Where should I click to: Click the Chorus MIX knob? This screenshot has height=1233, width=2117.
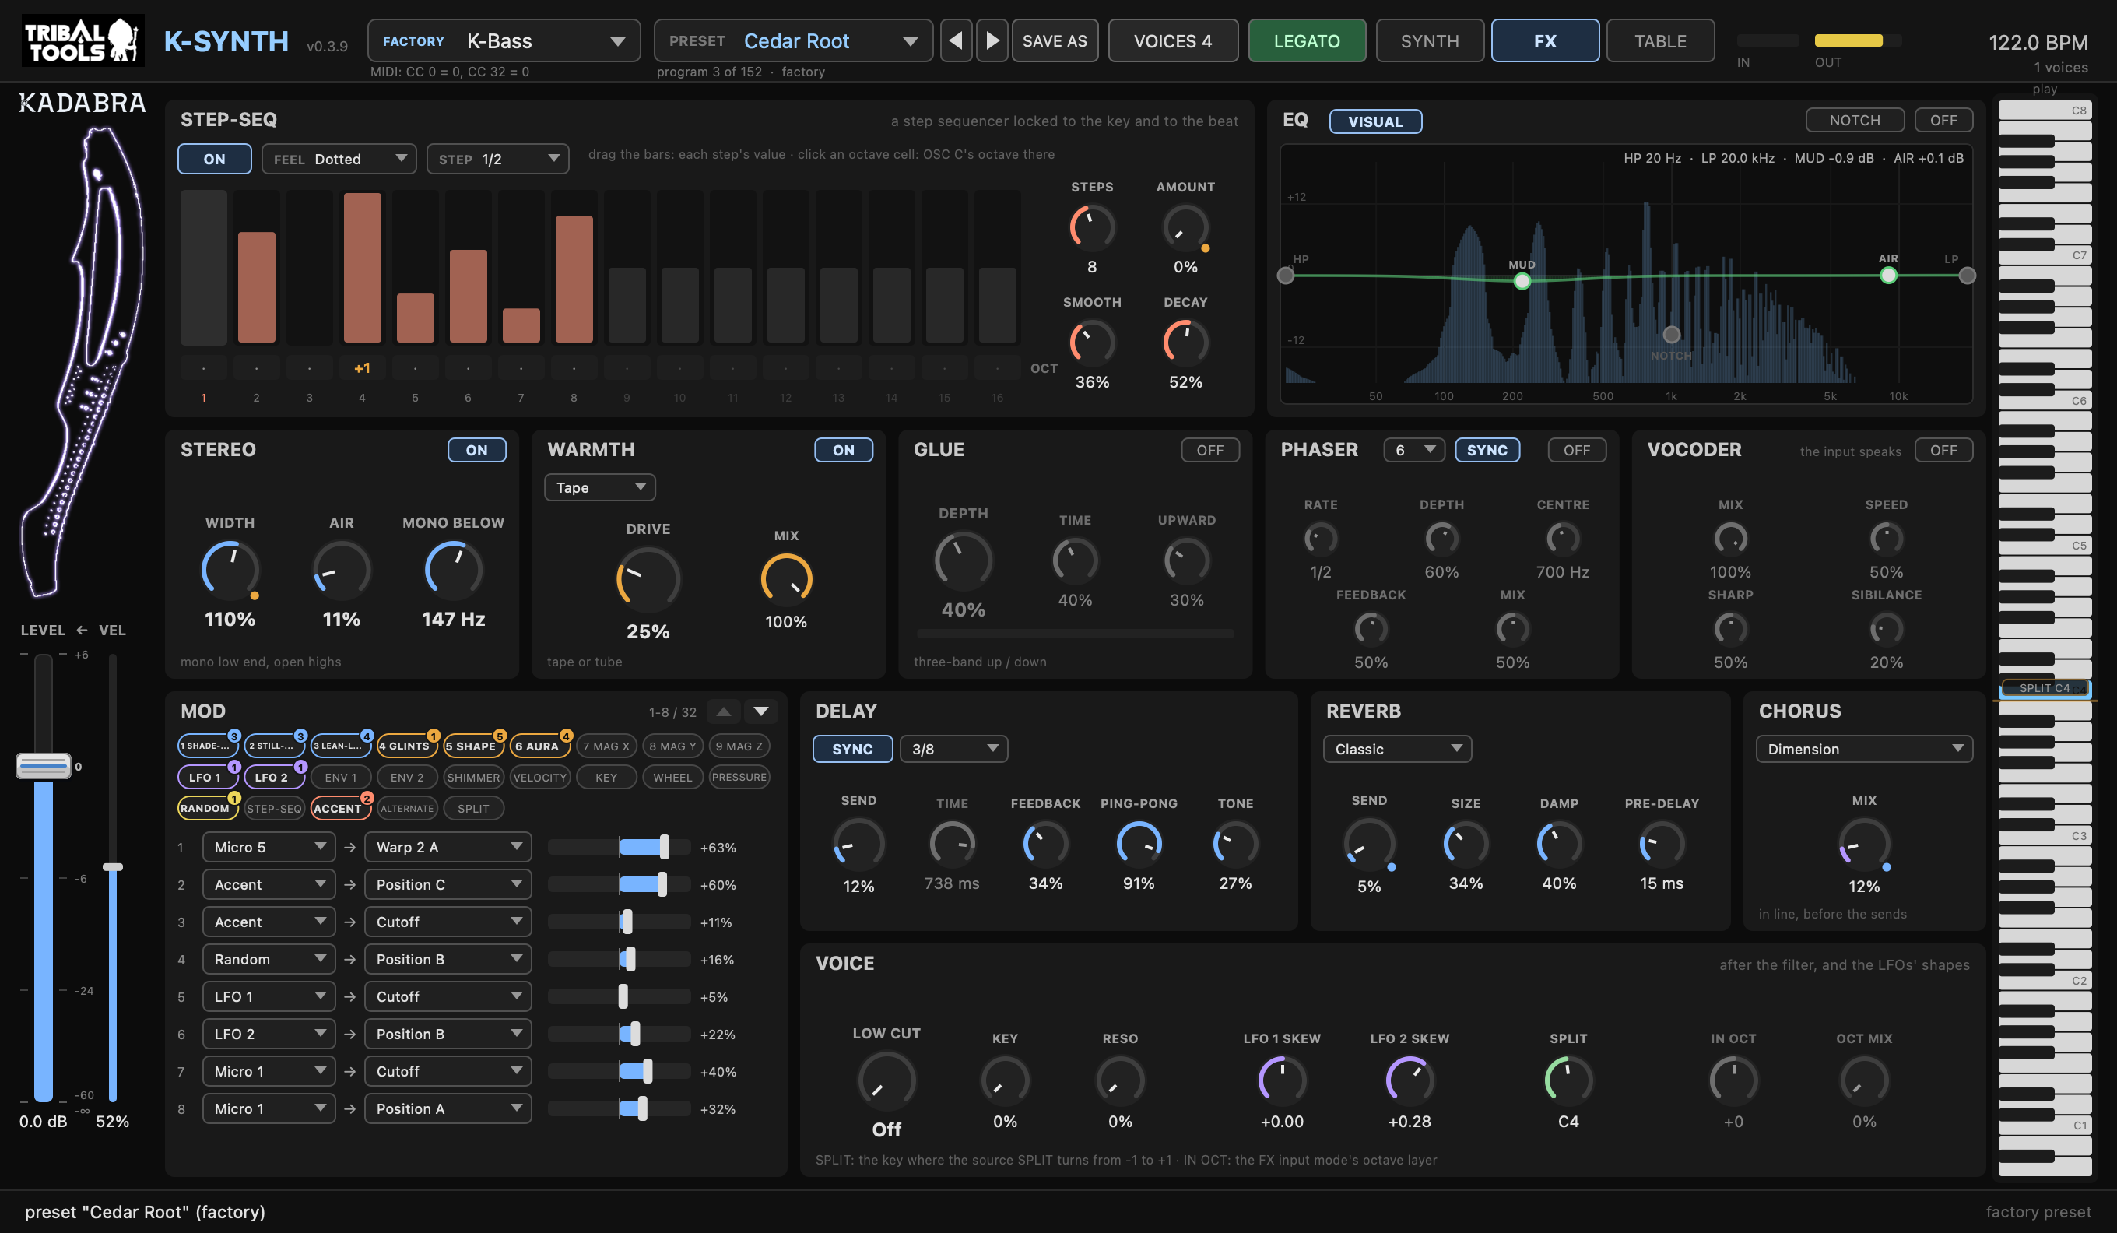tap(1863, 844)
